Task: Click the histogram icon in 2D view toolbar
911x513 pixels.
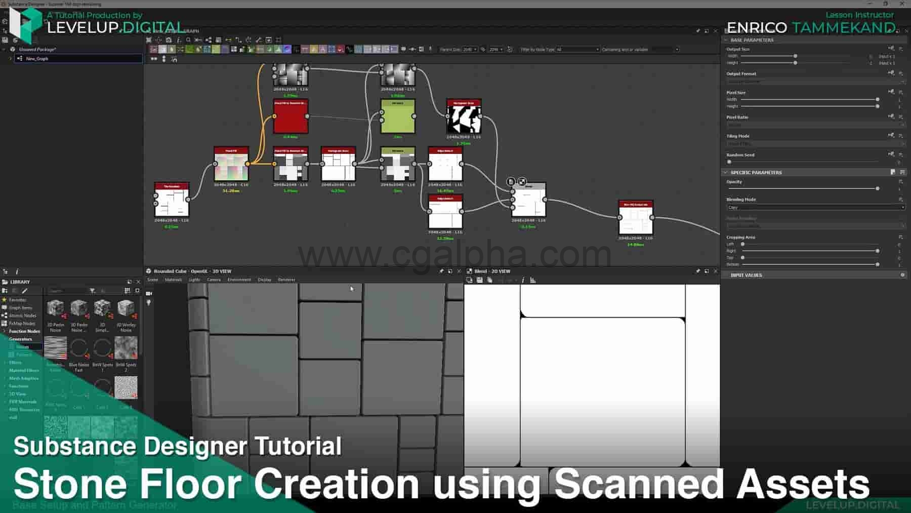Action: (x=533, y=280)
